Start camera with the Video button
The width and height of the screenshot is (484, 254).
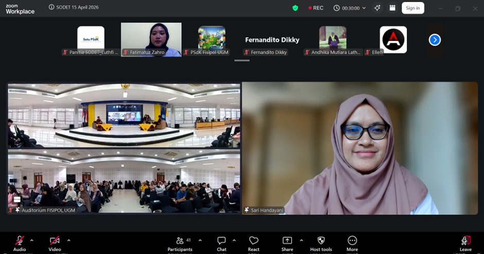(55, 242)
